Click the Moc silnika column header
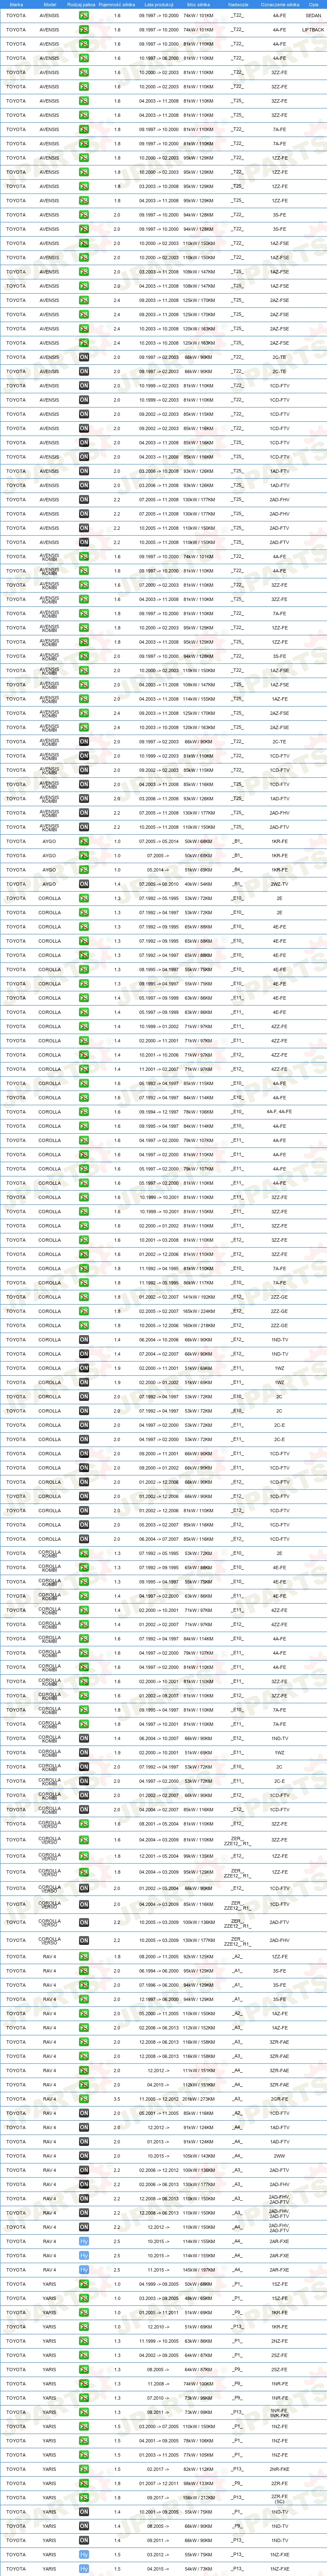 point(198,4)
